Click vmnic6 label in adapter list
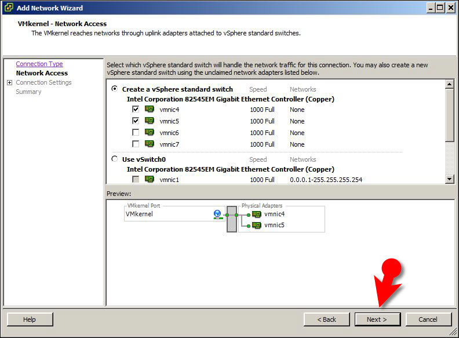The height and width of the screenshot is (338, 459). point(169,133)
